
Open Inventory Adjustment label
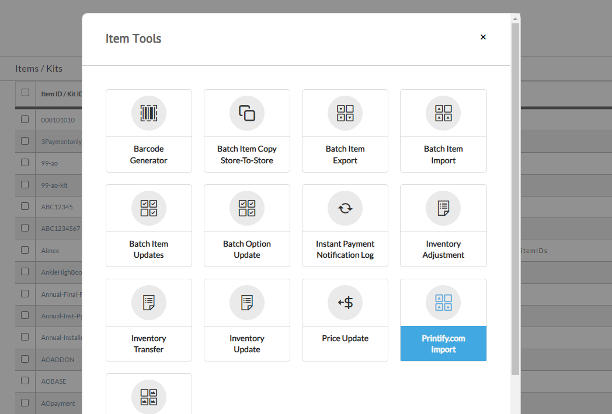(443, 249)
